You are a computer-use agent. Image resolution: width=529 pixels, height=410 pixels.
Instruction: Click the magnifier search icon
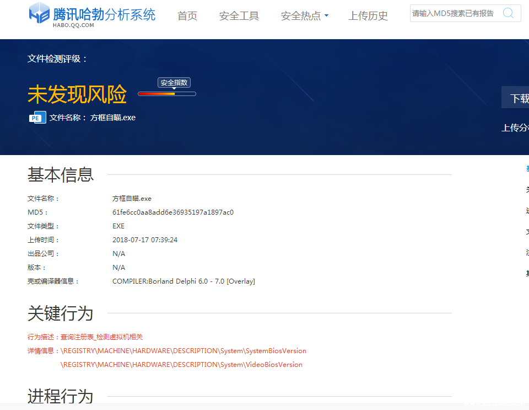[508, 13]
